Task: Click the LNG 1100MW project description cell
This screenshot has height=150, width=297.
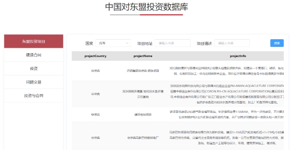Action: [x=225, y=115]
